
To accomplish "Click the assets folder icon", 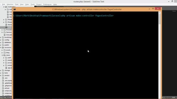I will point(5,50).
